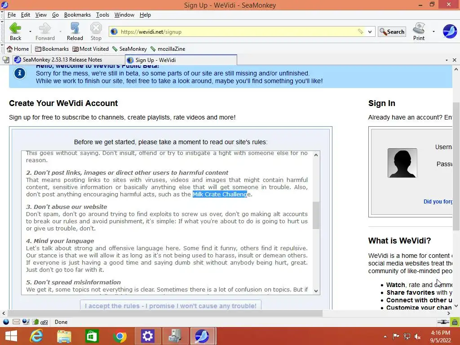Close the current tab with X button
The height and width of the screenshot is (345, 460).
click(455, 60)
